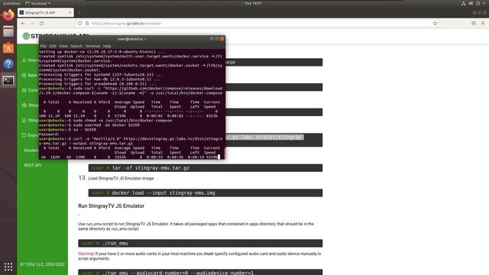
Task: Click the power icon in top bar
Action: tap(478, 3)
